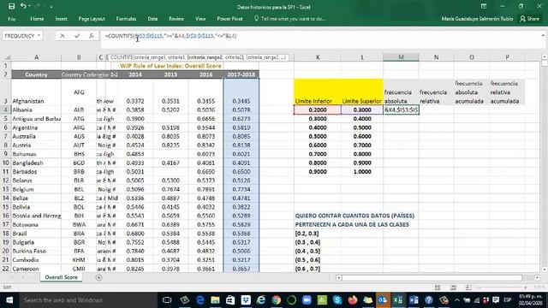
Task: Click account name María Guadalupe Salmerón Rubio
Action: (x=477, y=19)
